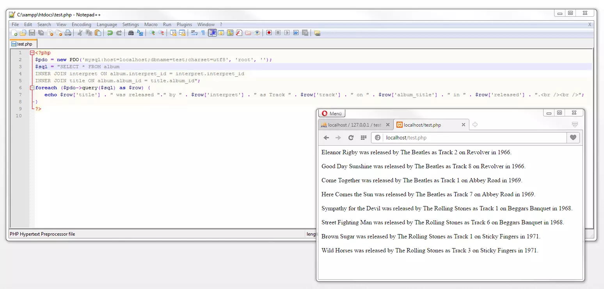The image size is (604, 289).
Task: Collapse the PHP block fold marker on line 1
Action: [x=32, y=53]
